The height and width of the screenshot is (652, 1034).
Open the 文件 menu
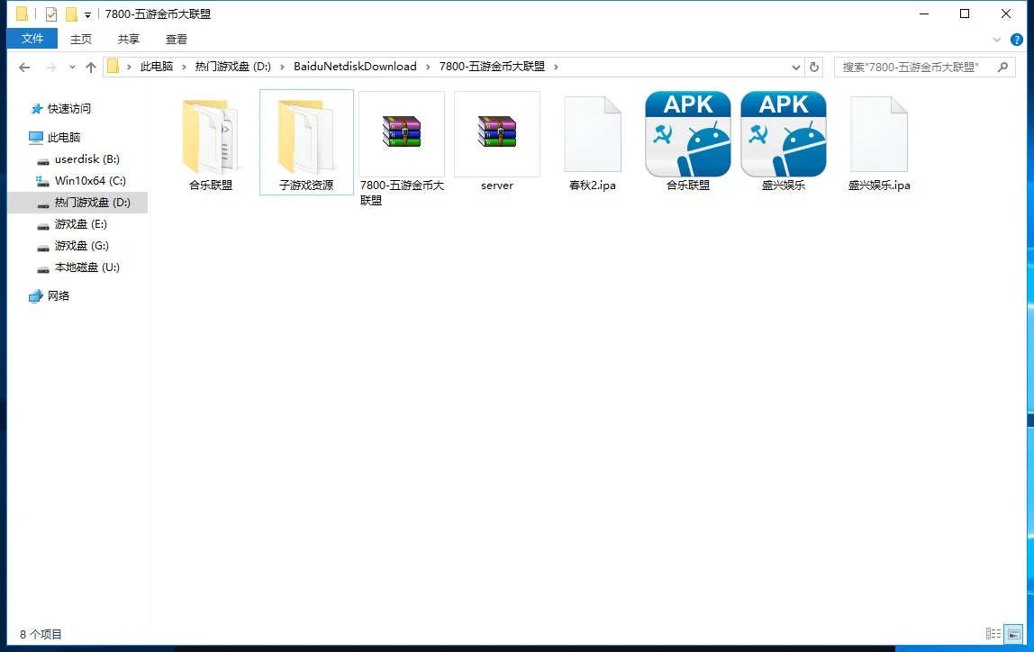[x=32, y=39]
